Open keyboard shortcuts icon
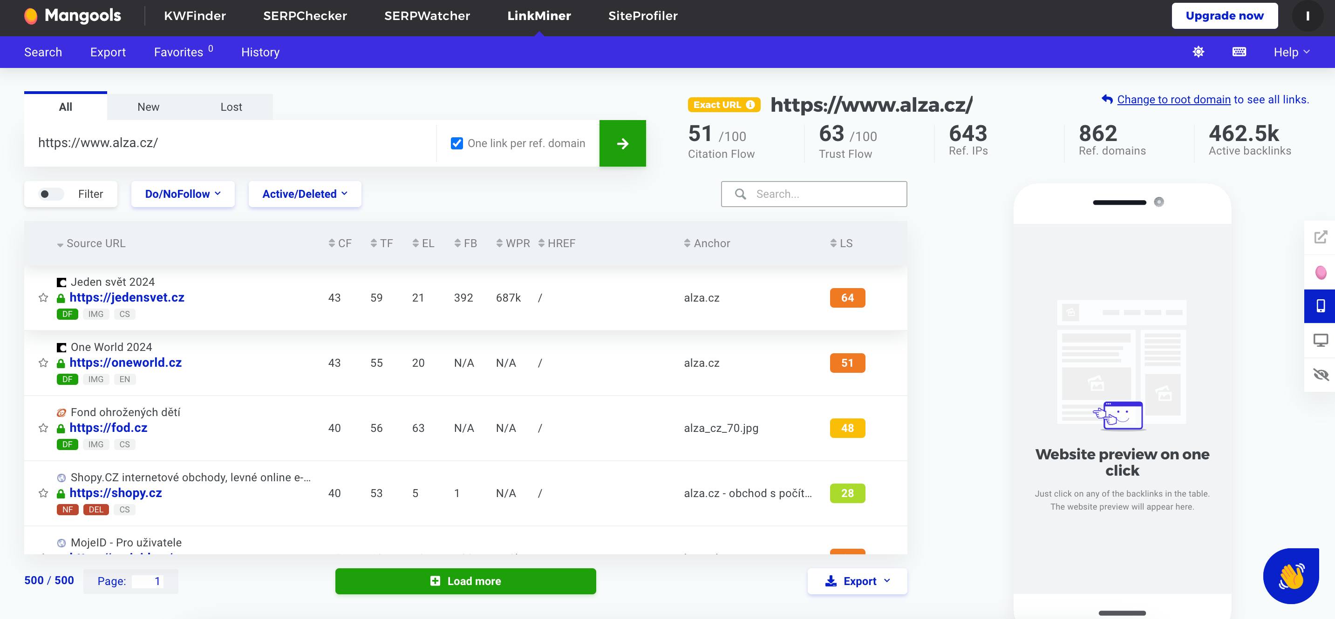Screen dimensions: 1335x619 (x=1239, y=52)
